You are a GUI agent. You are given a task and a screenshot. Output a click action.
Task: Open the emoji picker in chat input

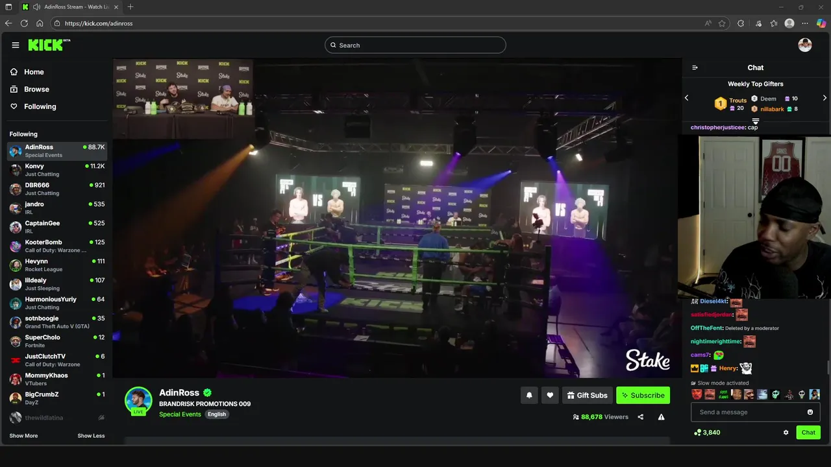click(x=810, y=412)
